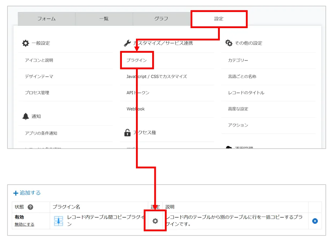335x245 pixels.
Task: Switch to the フォーム tab
Action: (x=46, y=19)
